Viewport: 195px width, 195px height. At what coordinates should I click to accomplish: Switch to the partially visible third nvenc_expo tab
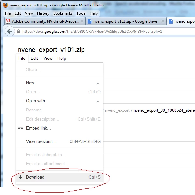181,21
